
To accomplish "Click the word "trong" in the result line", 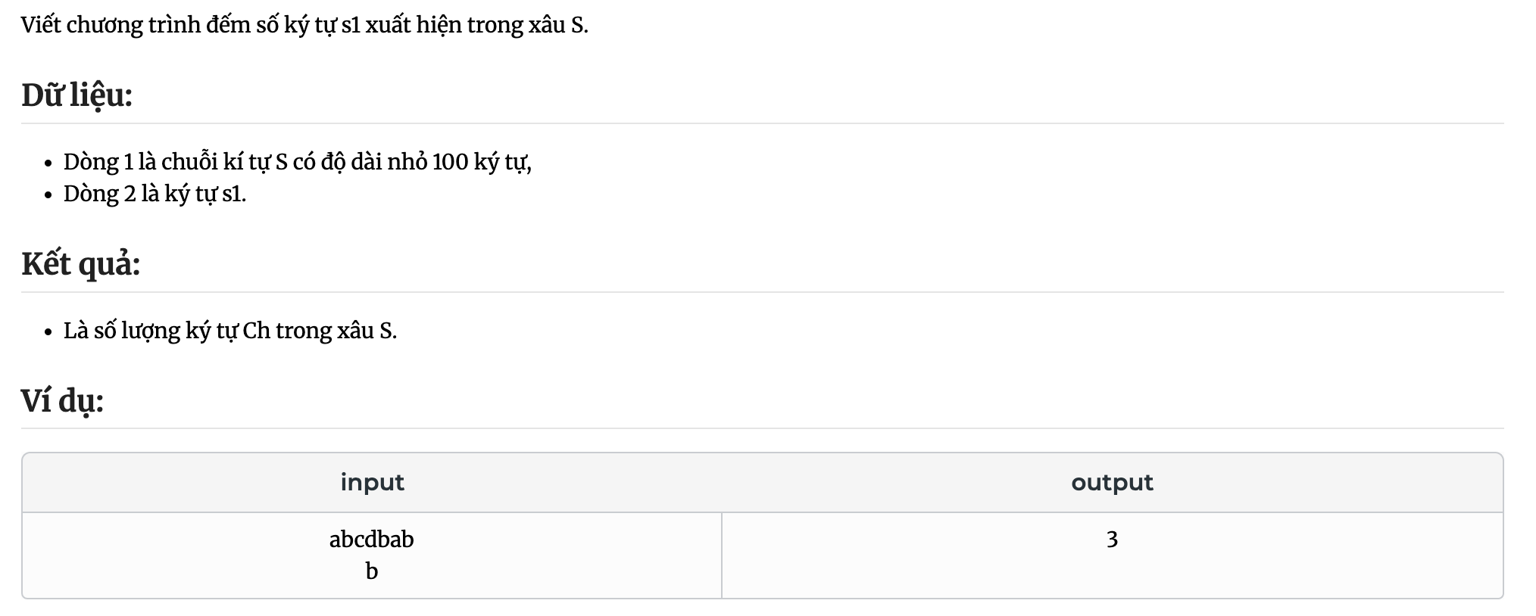I will (x=304, y=331).
